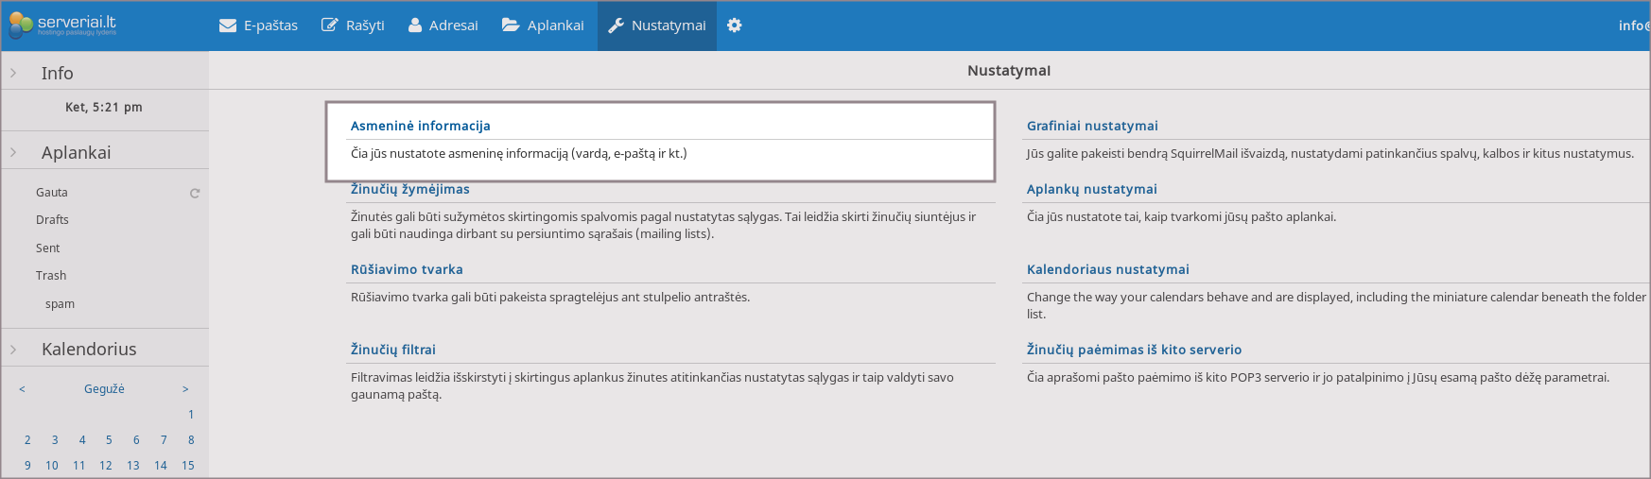
Task: Collapse the Kalendorius sidebar section
Action: (x=13, y=350)
